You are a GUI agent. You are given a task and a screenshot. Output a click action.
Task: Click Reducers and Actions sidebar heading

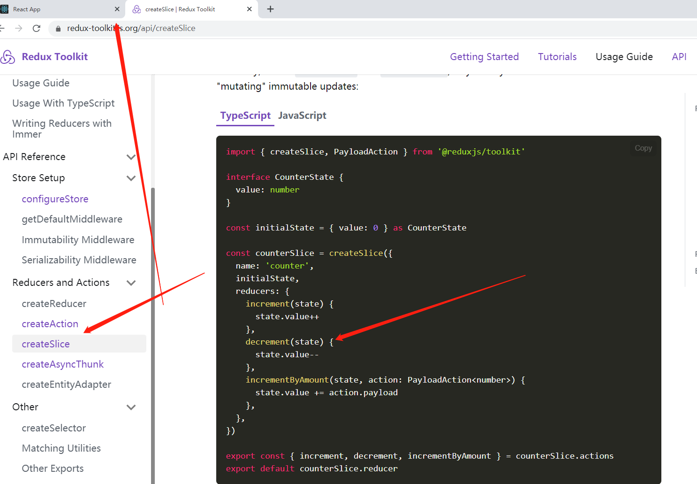61,283
